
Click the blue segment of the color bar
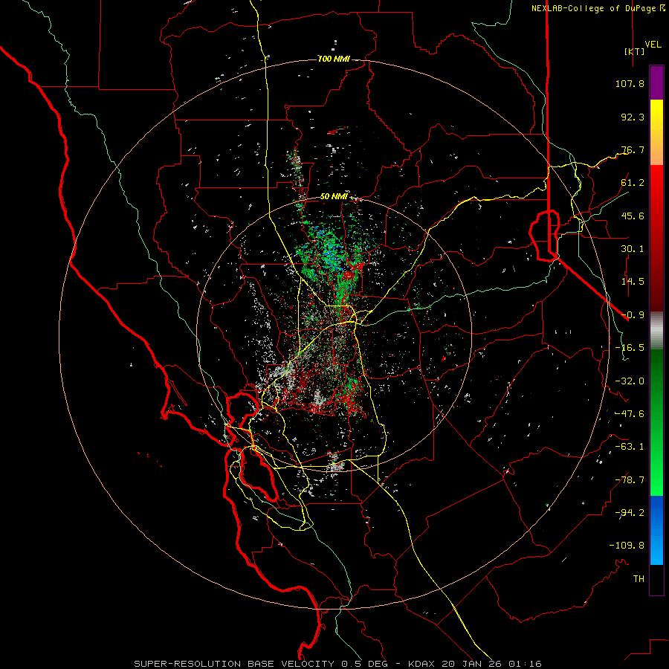(656, 530)
